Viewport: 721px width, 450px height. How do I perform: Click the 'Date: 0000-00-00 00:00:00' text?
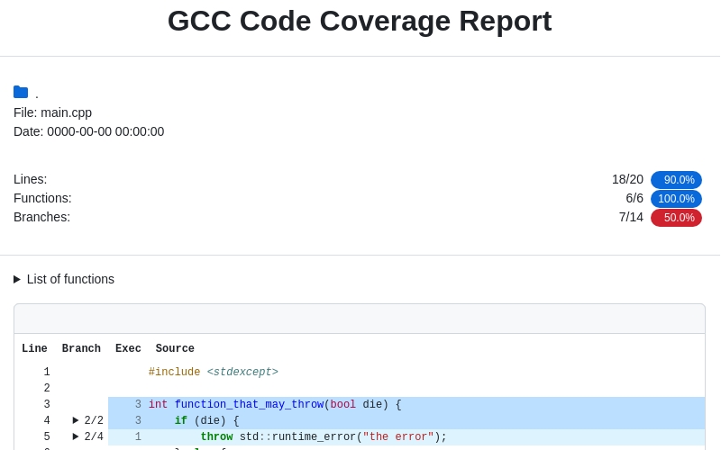click(x=88, y=131)
